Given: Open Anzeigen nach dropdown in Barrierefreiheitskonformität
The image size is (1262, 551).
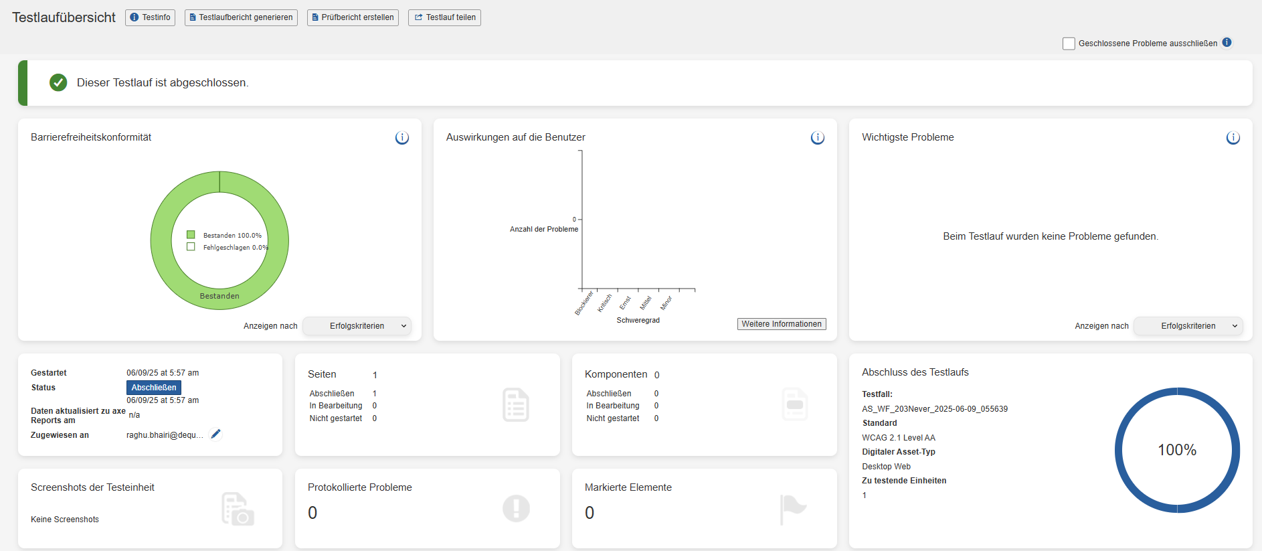Looking at the screenshot, I should tap(357, 326).
